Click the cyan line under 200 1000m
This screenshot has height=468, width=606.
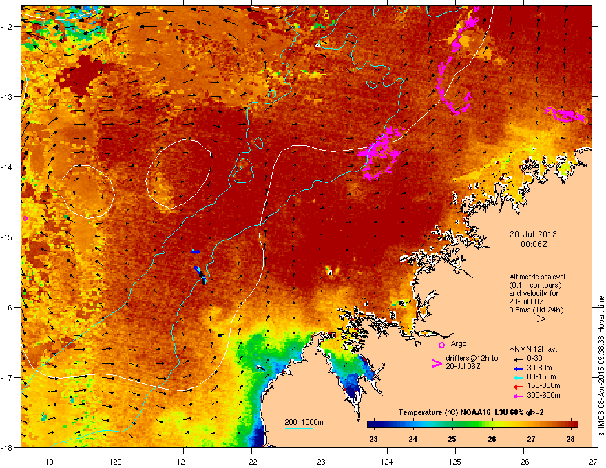pyautogui.click(x=299, y=428)
